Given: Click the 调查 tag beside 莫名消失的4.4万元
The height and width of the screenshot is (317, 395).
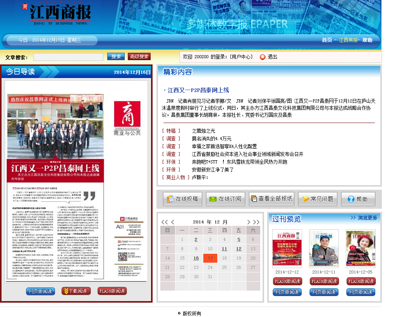Looking at the screenshot, I should [x=171, y=139].
